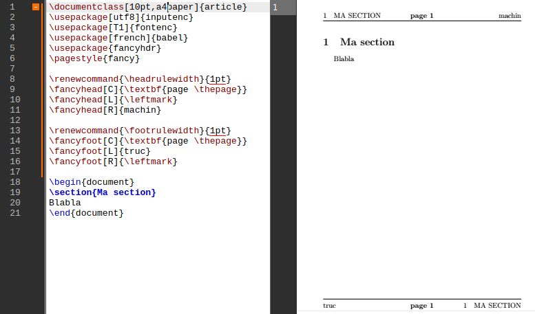Click line number 8 in the gutter
This screenshot has width=535, height=314.
[12, 79]
